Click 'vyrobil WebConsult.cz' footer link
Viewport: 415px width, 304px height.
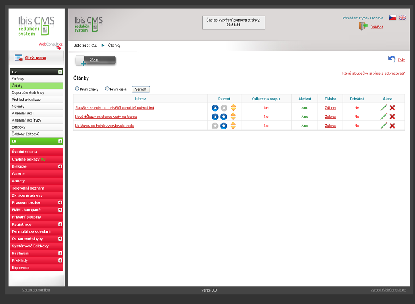388,290
